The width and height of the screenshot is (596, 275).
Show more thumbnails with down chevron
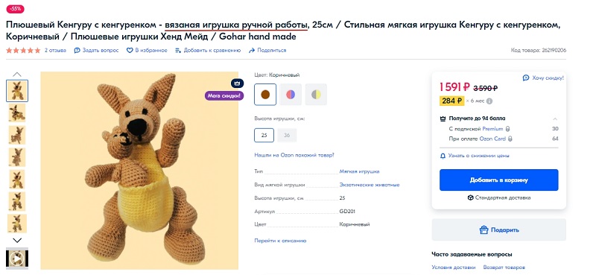tap(17, 240)
